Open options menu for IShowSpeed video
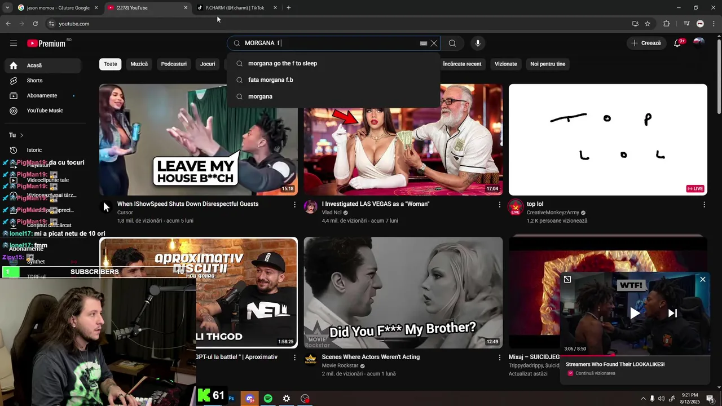Viewport: 722px width, 406px height. coord(294,205)
